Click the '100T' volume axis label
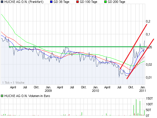 (x=149, y=104)
